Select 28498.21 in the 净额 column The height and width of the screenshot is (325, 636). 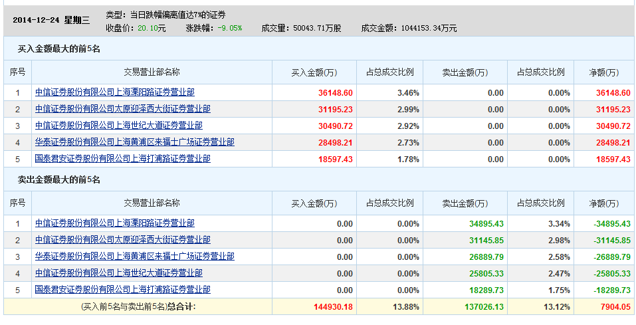[x=613, y=143]
